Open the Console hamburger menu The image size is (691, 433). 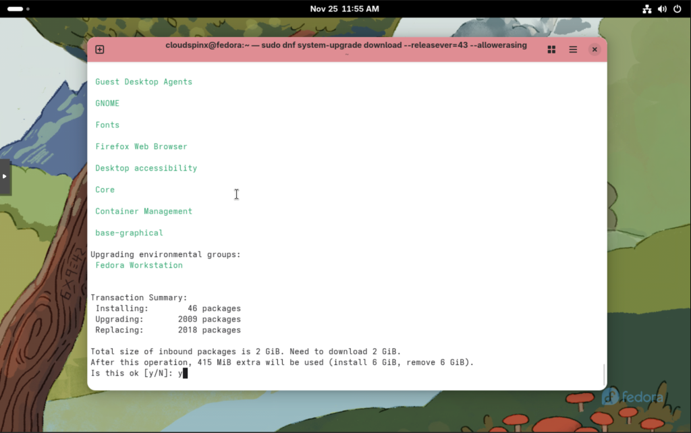point(573,49)
